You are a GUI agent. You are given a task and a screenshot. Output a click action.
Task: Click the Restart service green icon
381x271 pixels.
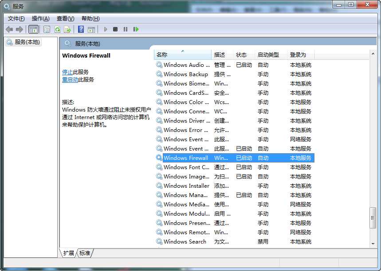(x=136, y=29)
